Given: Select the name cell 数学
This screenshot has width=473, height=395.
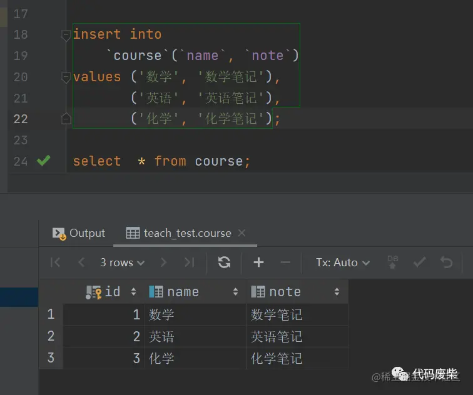Looking at the screenshot, I should 195,314.
